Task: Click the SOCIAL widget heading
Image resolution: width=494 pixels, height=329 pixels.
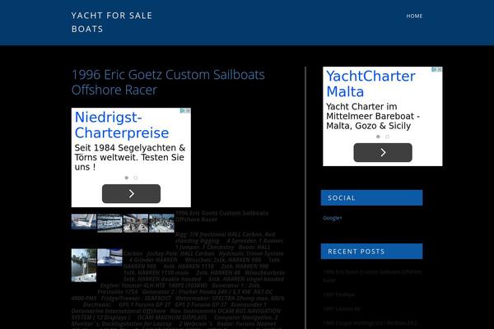Action: pyautogui.click(x=371, y=197)
